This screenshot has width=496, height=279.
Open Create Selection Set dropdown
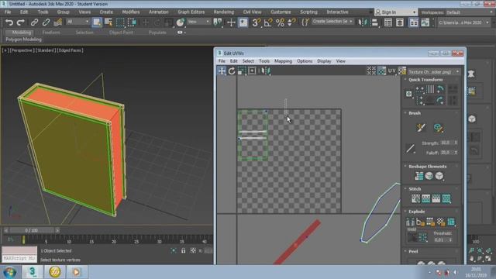click(x=332, y=21)
